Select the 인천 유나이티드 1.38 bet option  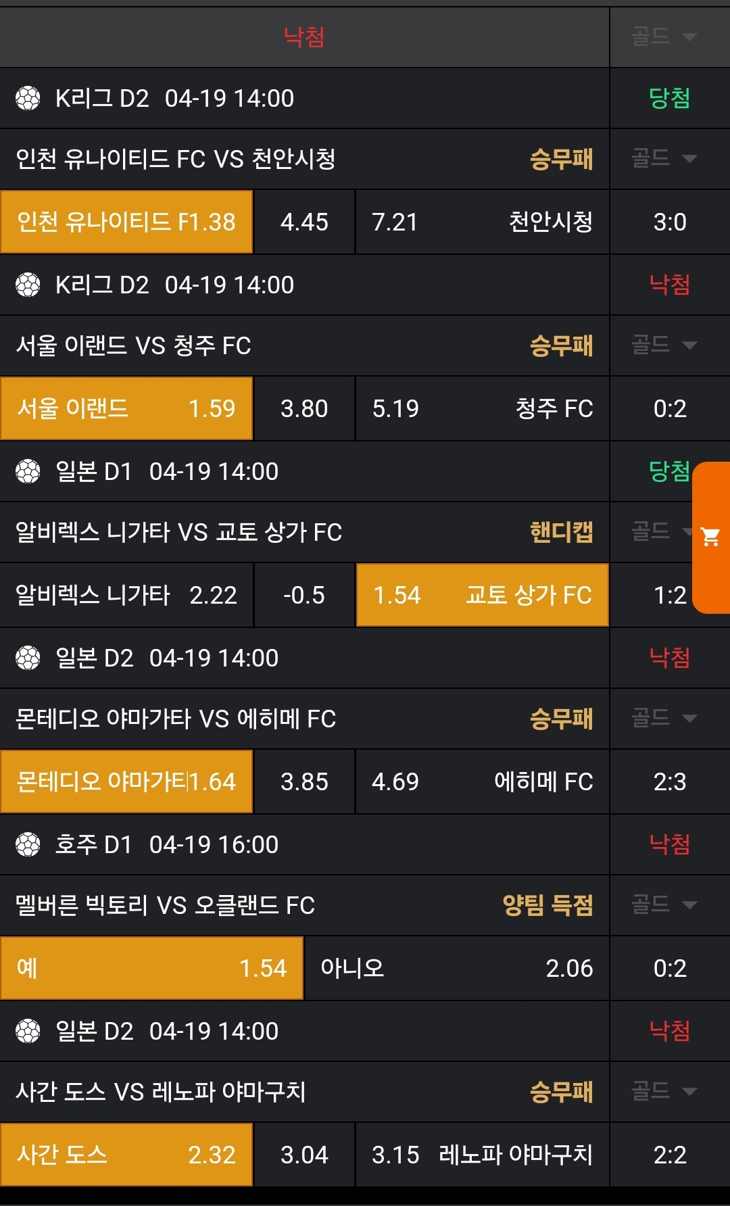(x=126, y=222)
